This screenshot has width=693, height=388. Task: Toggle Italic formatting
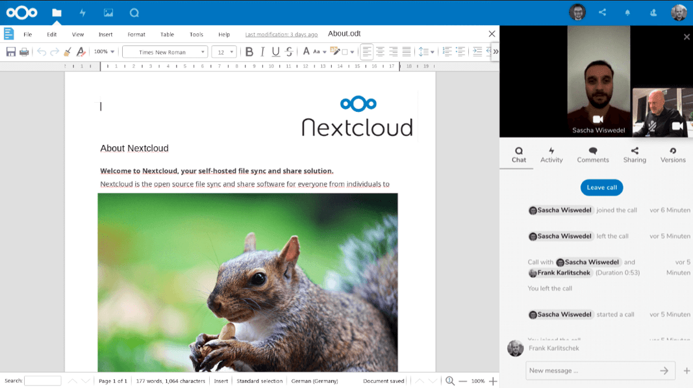pyautogui.click(x=262, y=52)
